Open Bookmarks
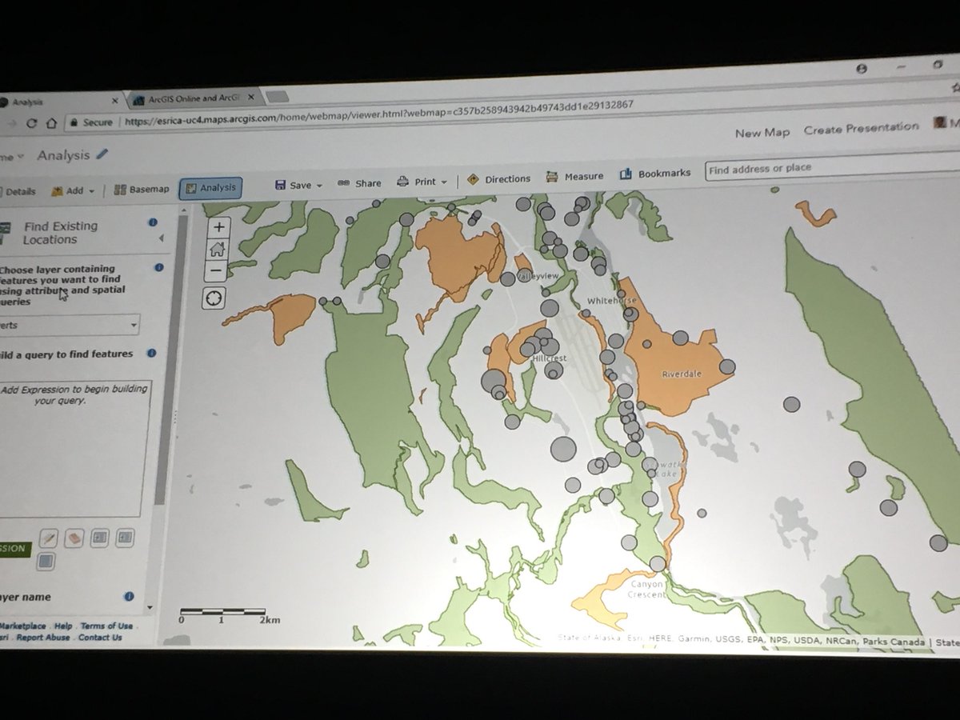This screenshot has height=720, width=960. point(654,174)
